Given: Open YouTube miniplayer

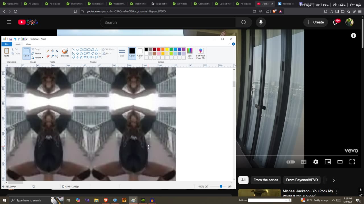Looking at the screenshot, I should click(328, 162).
